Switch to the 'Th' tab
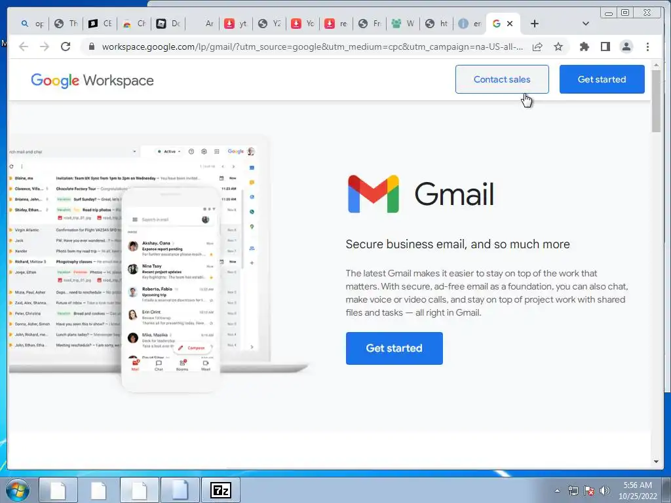Image resolution: width=671 pixels, height=503 pixels. pos(66,24)
